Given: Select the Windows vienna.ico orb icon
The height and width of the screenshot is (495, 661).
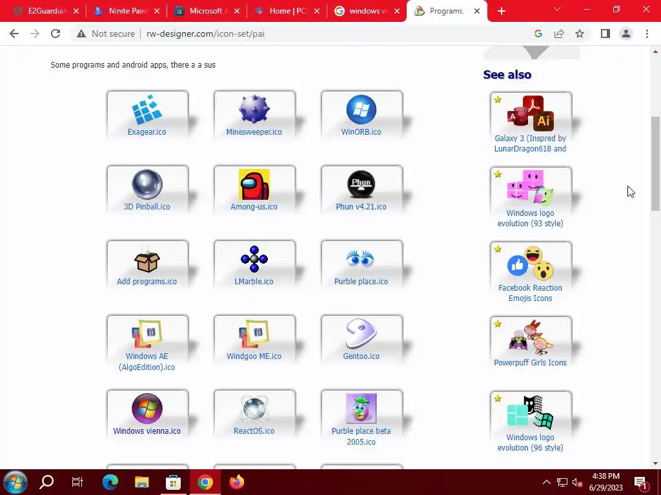Looking at the screenshot, I should pyautogui.click(x=147, y=408).
